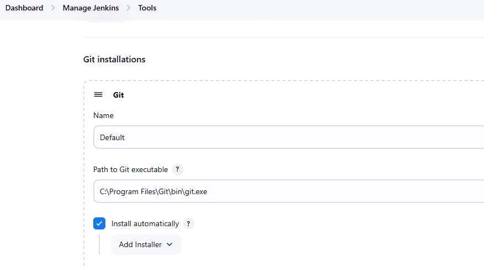This screenshot has height=267, width=484.
Task: Click the drag handle icon beside Git
Action: [98, 94]
